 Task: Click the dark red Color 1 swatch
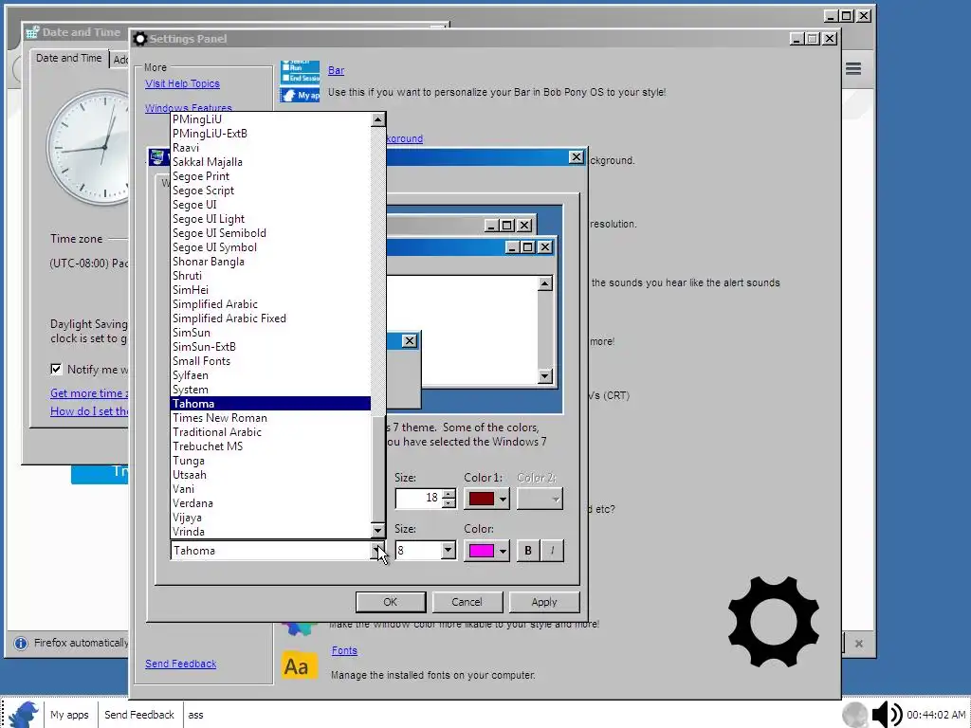coord(481,499)
